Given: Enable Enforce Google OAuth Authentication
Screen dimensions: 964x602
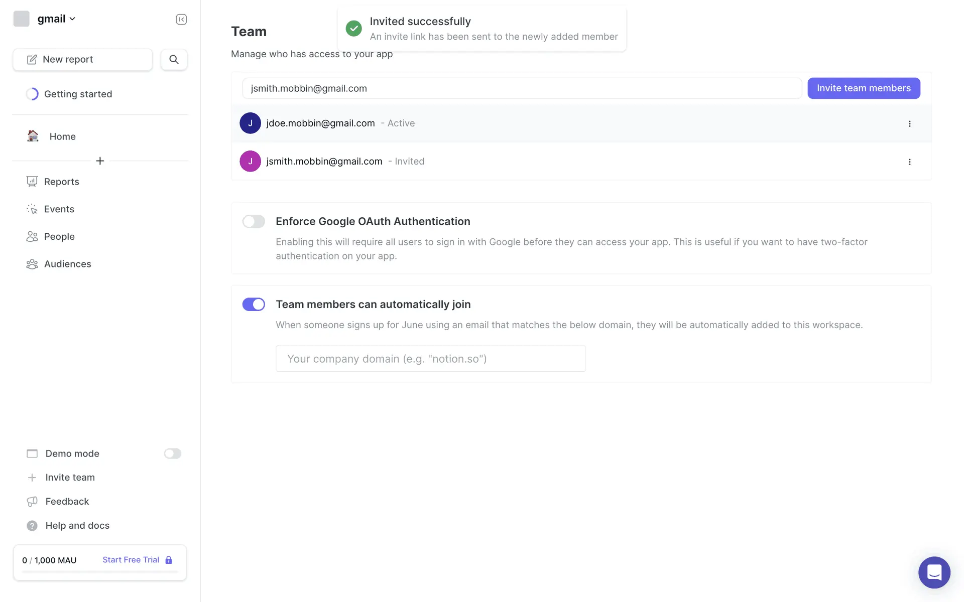Looking at the screenshot, I should click(x=254, y=221).
